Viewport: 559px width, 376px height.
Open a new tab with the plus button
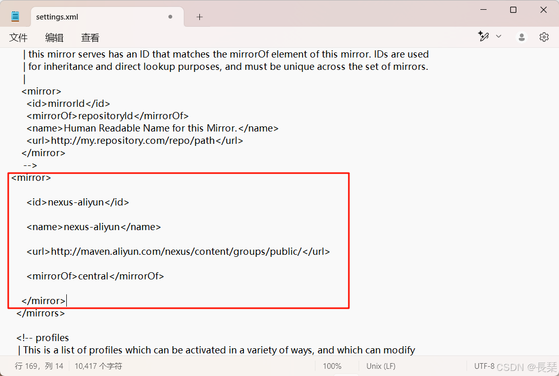[x=199, y=16]
